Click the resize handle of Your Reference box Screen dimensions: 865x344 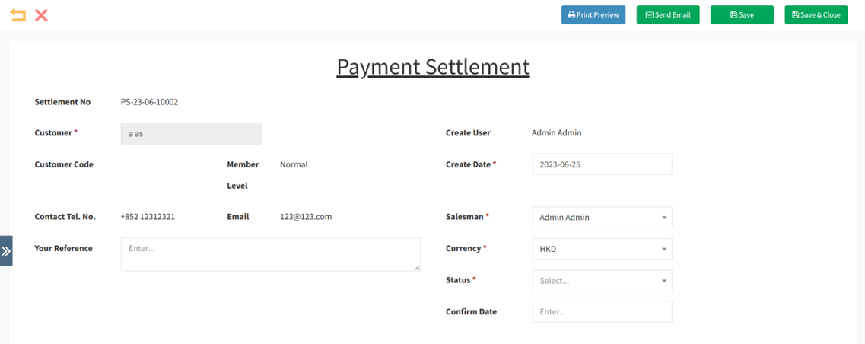[x=417, y=267]
